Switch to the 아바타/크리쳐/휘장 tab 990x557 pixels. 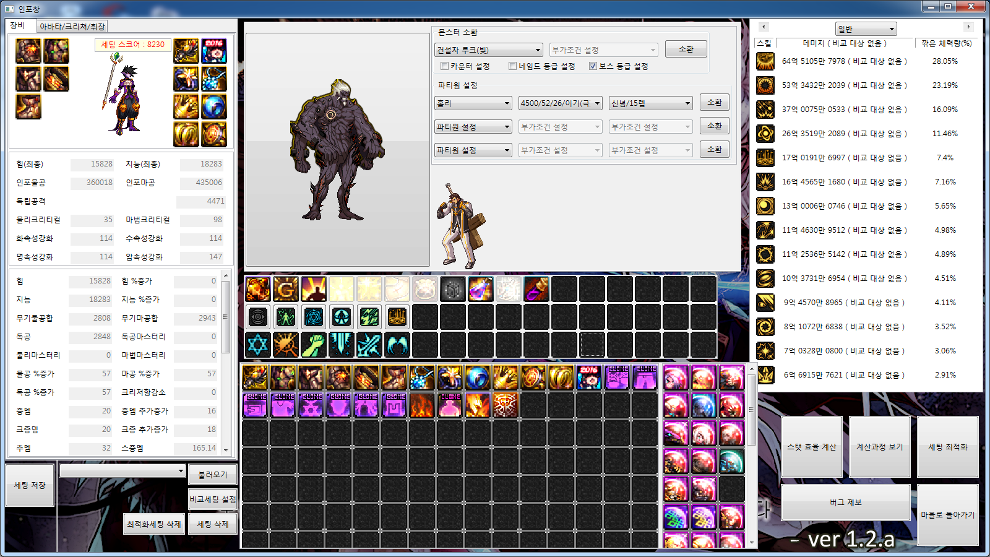coord(72,27)
